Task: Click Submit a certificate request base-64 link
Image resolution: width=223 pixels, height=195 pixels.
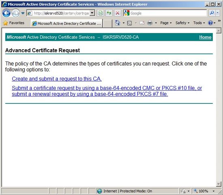Action: [107, 91]
